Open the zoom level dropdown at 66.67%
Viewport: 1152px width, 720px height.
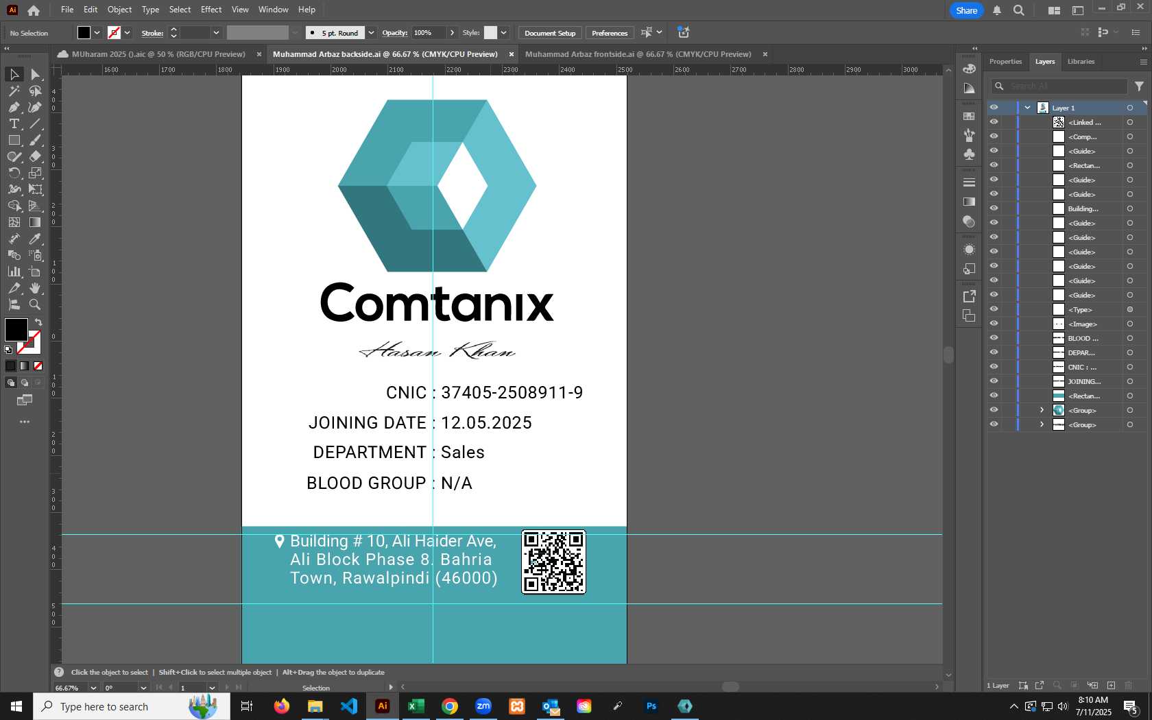93,688
